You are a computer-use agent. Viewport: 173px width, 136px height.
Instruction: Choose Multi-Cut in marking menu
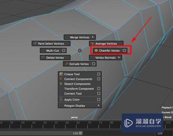tap(53, 50)
